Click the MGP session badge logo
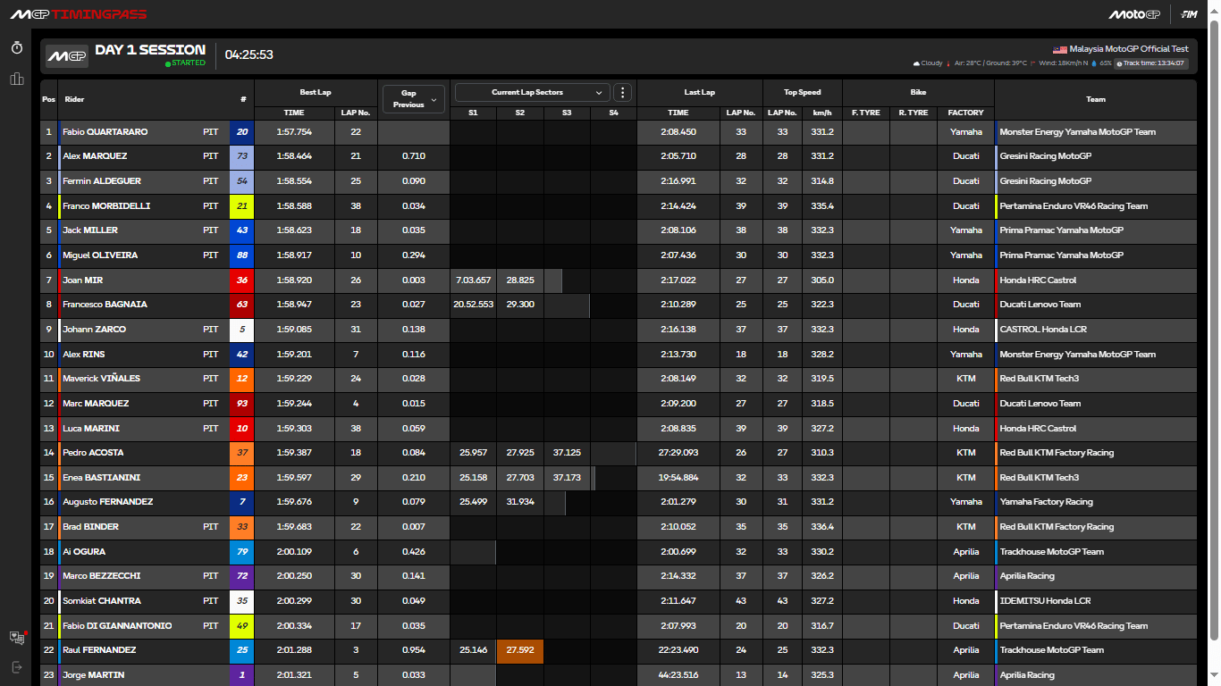The image size is (1221, 686). pos(67,56)
